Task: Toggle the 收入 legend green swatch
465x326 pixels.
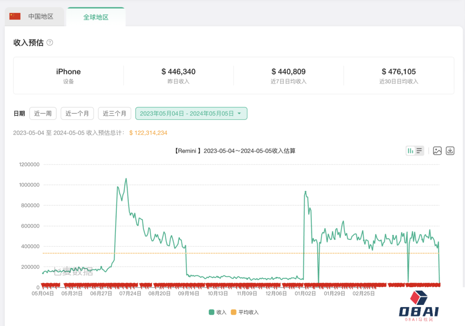Action: [x=211, y=312]
